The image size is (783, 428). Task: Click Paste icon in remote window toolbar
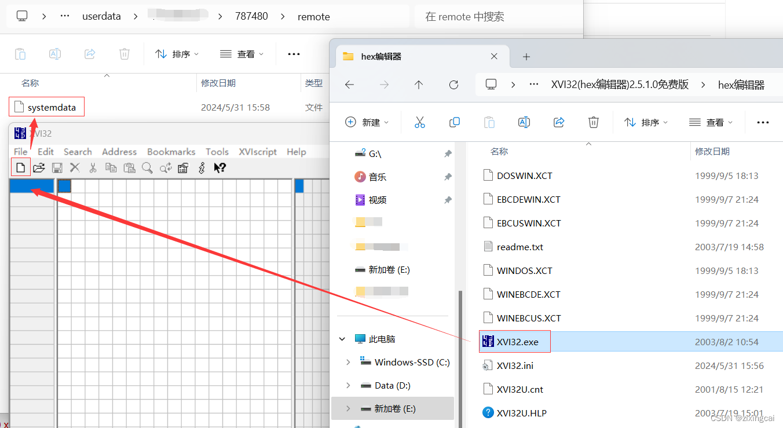tap(20, 54)
